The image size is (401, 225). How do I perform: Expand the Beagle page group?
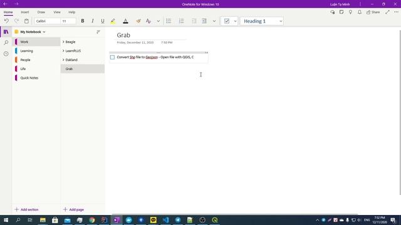click(x=63, y=42)
